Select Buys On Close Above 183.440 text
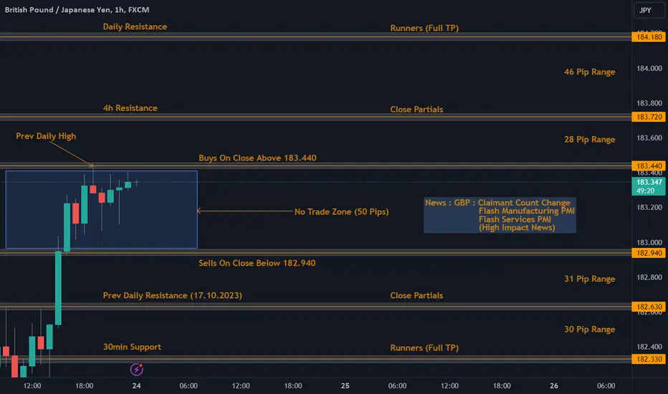This screenshot has width=668, height=394. (257, 158)
